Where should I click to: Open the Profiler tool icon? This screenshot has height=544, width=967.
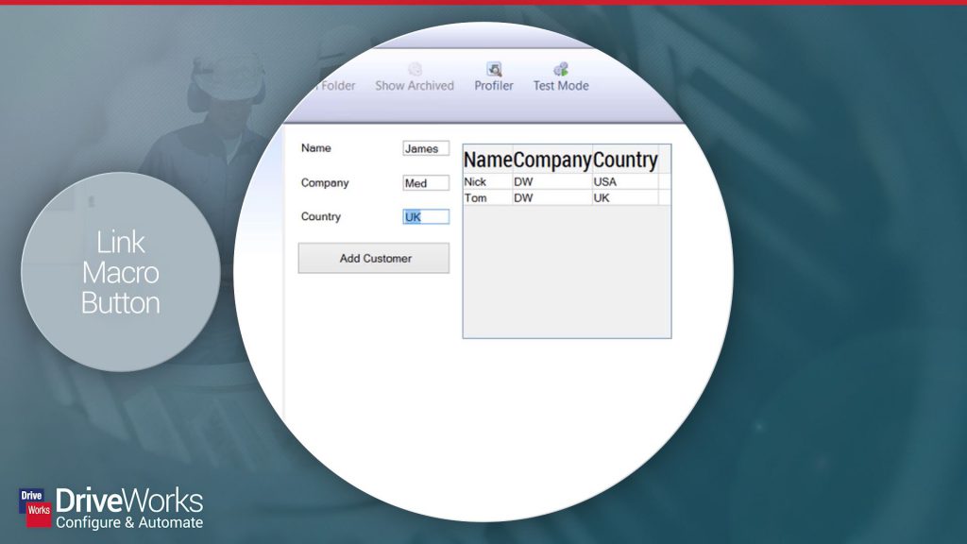click(494, 69)
